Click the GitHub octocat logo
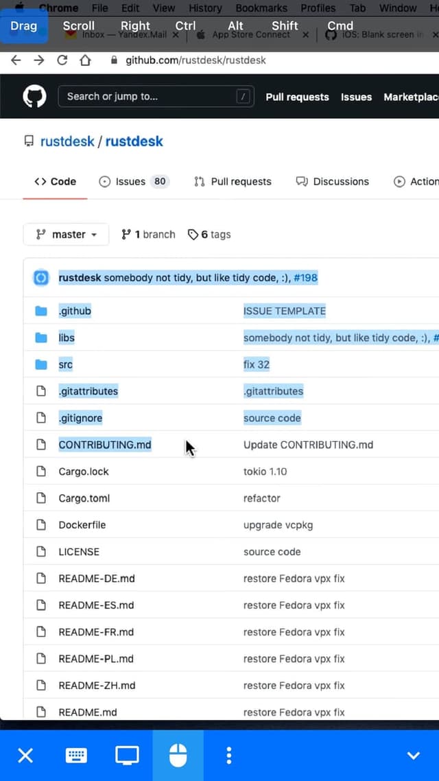This screenshot has width=439, height=781. [x=35, y=96]
